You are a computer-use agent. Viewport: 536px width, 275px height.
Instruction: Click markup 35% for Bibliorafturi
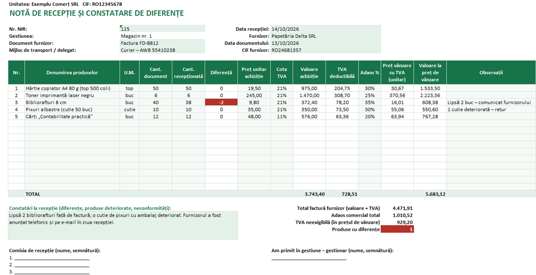[x=369, y=102]
